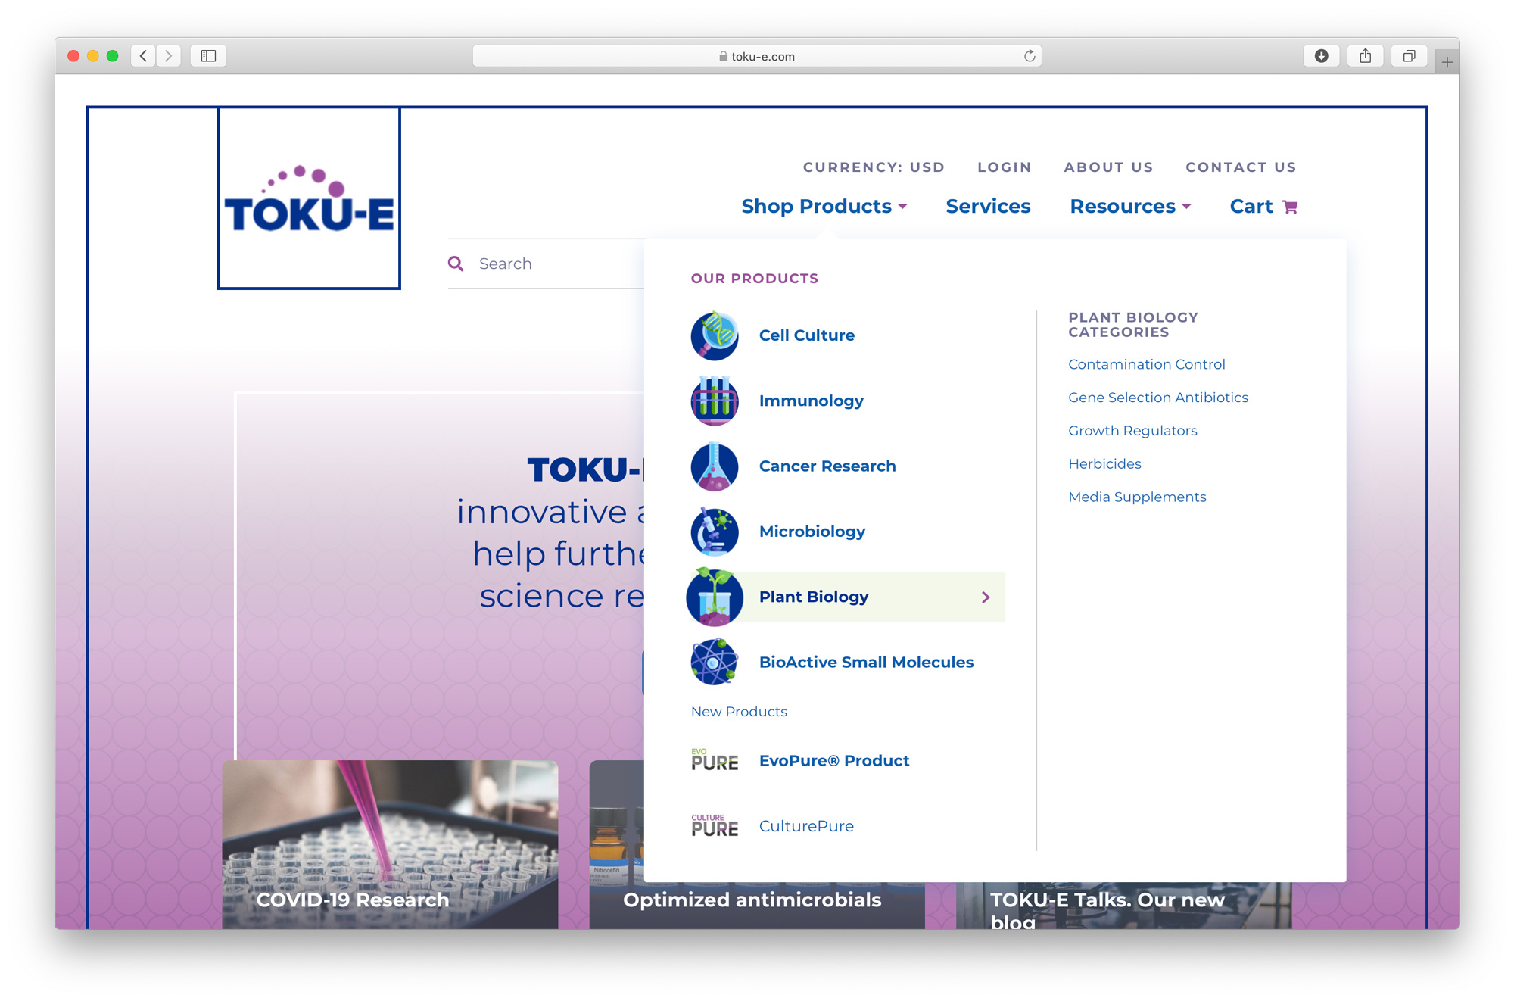
Task: Open the Login page
Action: tap(1004, 167)
